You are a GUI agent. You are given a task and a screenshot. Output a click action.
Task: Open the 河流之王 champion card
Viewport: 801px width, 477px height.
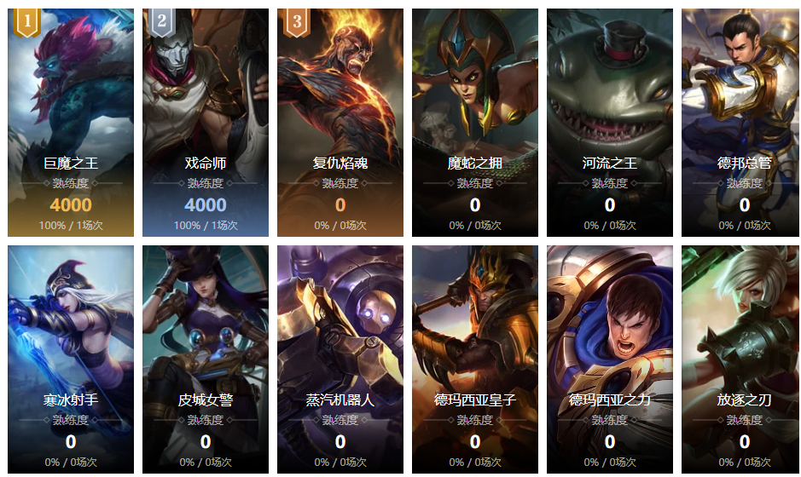pyautogui.click(x=610, y=123)
